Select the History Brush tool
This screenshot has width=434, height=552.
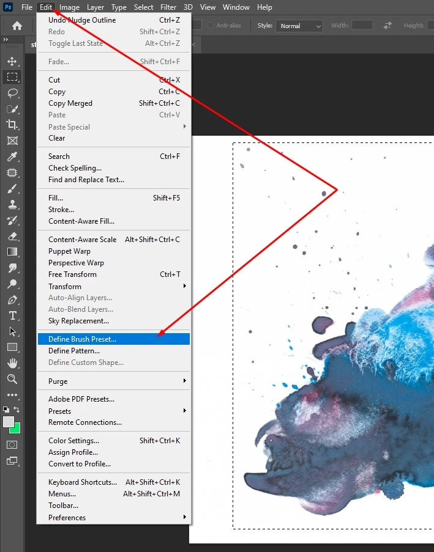12,221
